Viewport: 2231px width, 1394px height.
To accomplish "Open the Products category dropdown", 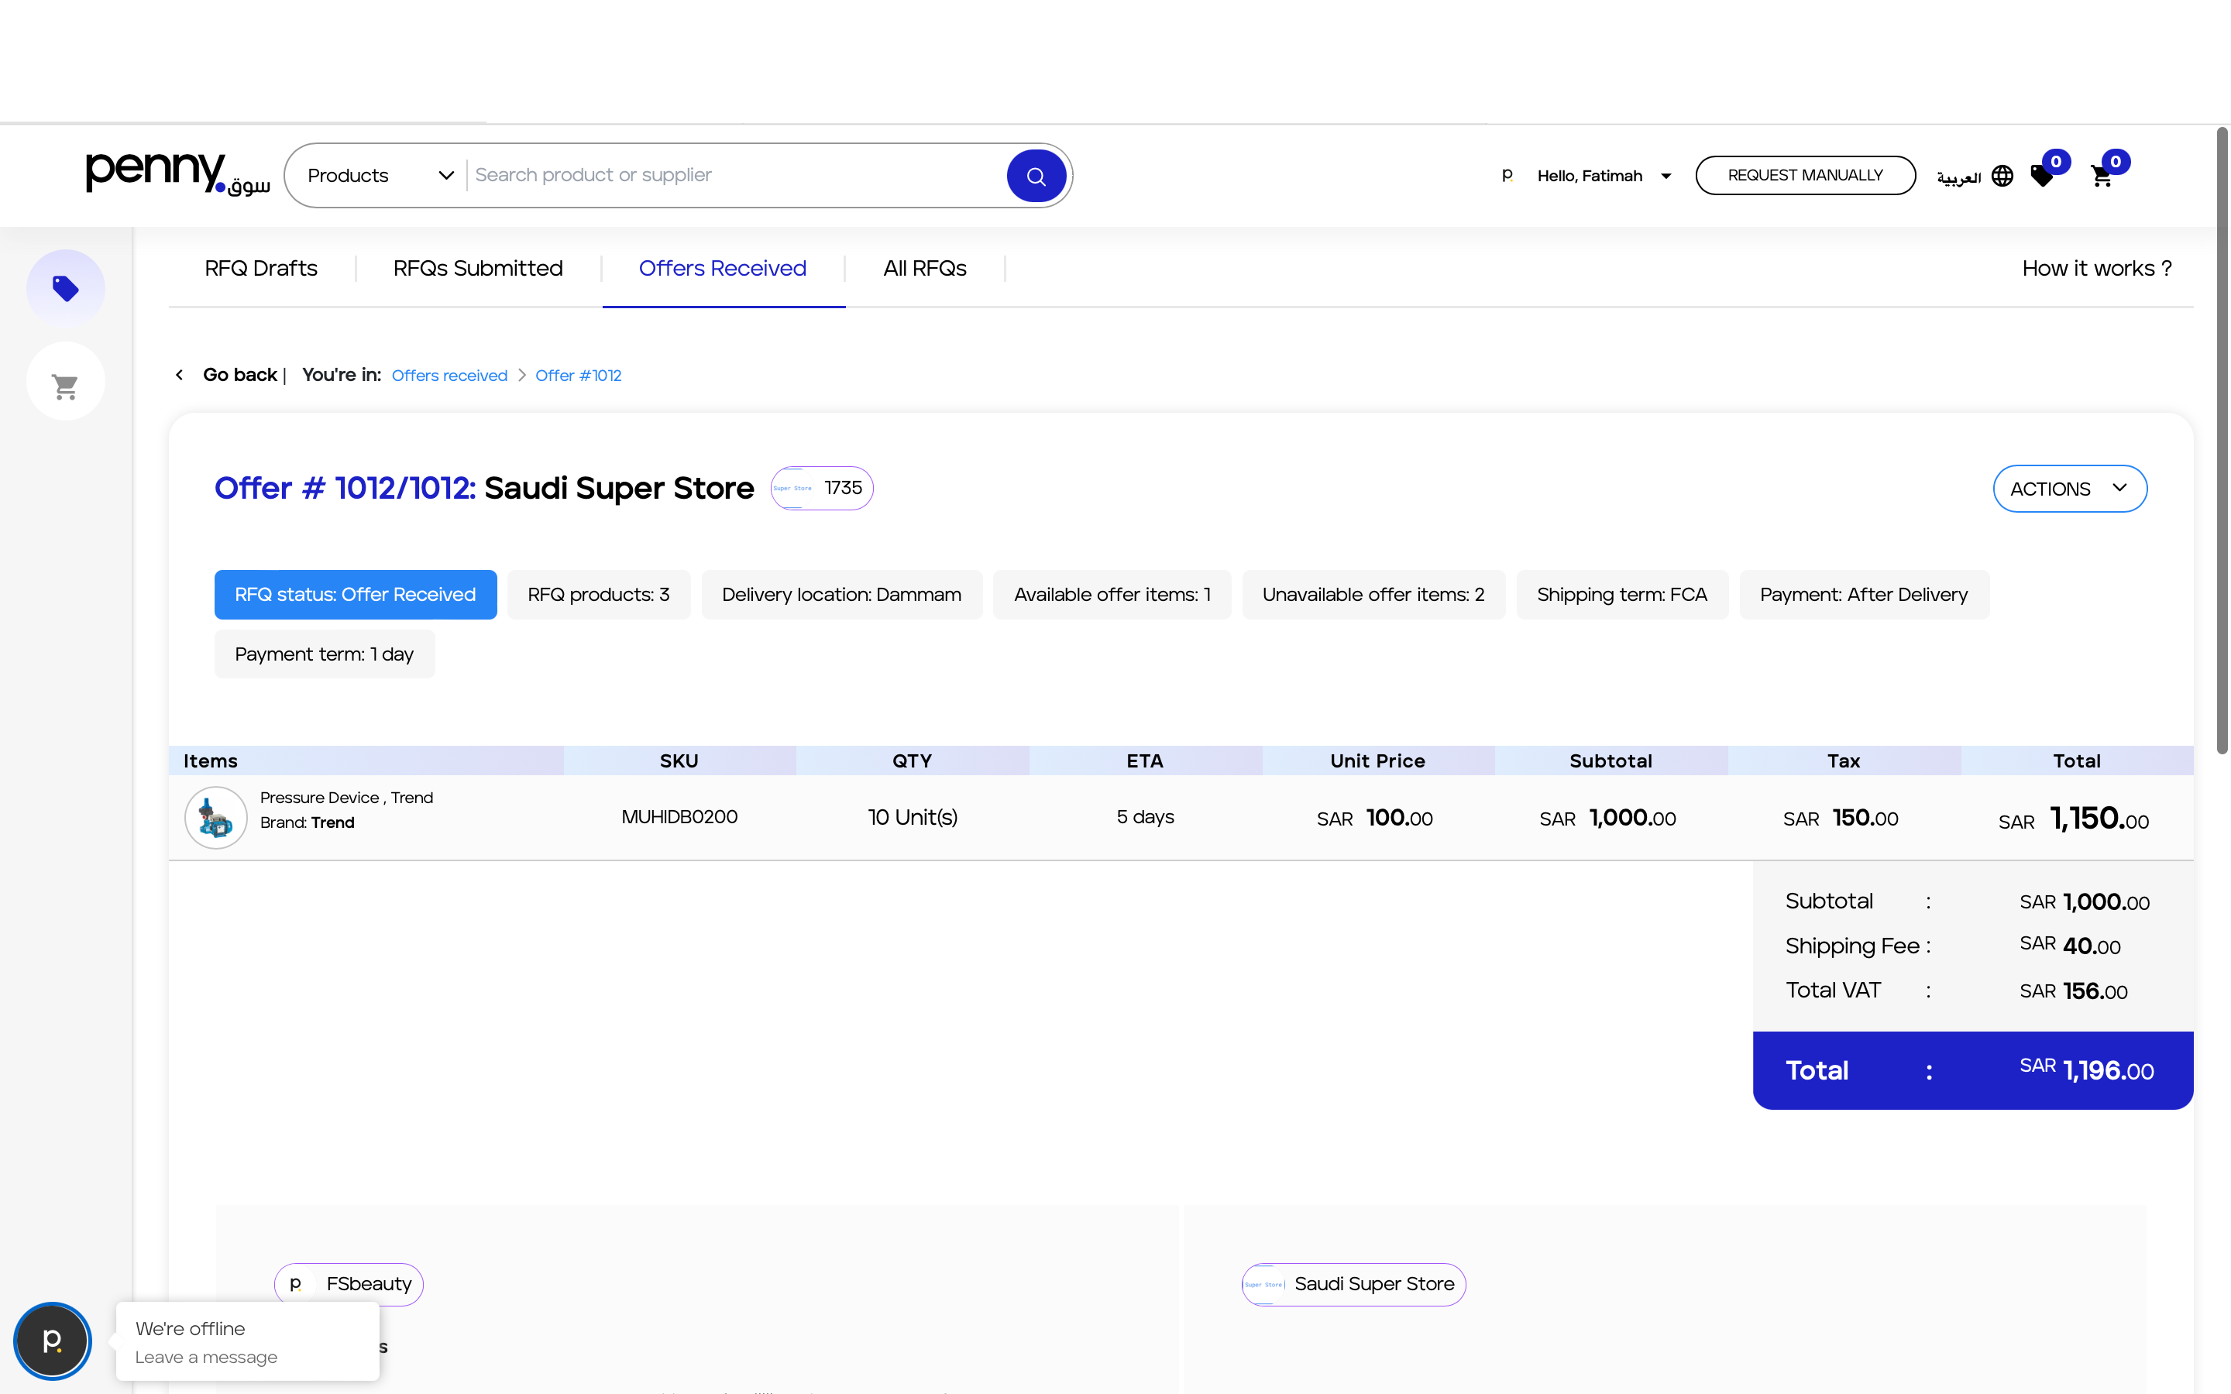I will [381, 175].
